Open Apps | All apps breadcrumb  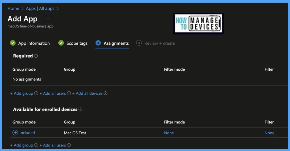pos(40,8)
